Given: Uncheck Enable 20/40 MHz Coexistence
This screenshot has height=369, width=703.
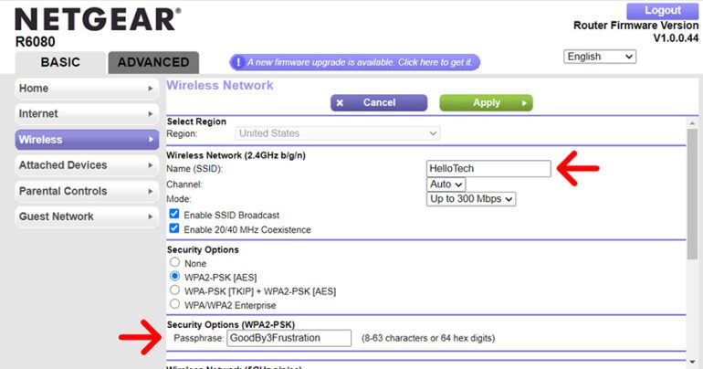Looking at the screenshot, I should click(174, 229).
